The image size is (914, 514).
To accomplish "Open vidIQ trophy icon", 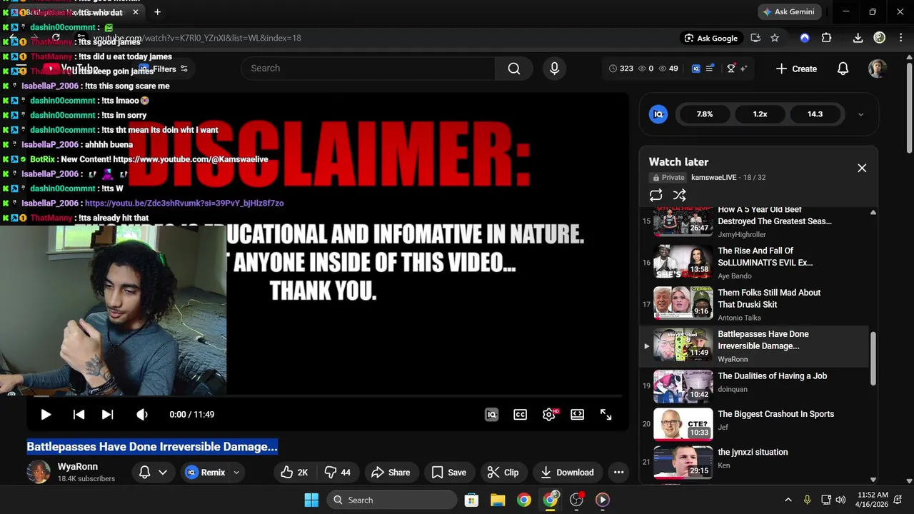I will click(731, 69).
